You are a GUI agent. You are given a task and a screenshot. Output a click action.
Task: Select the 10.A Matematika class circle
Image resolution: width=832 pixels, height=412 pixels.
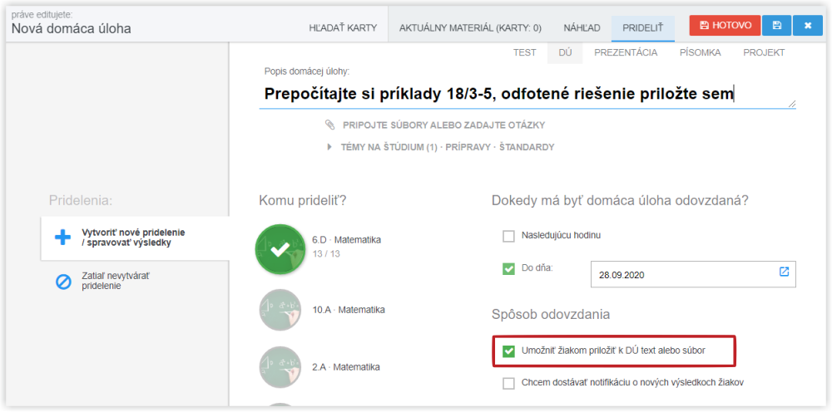[x=280, y=311]
